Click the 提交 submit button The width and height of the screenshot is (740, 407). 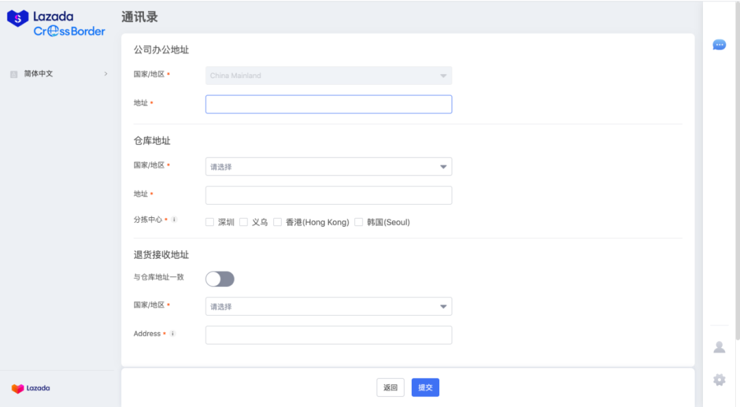425,387
